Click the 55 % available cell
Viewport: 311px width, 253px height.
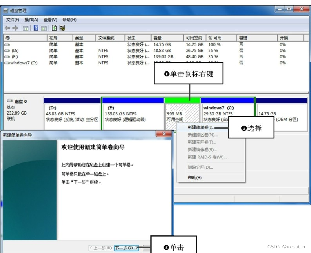[x=213, y=51]
